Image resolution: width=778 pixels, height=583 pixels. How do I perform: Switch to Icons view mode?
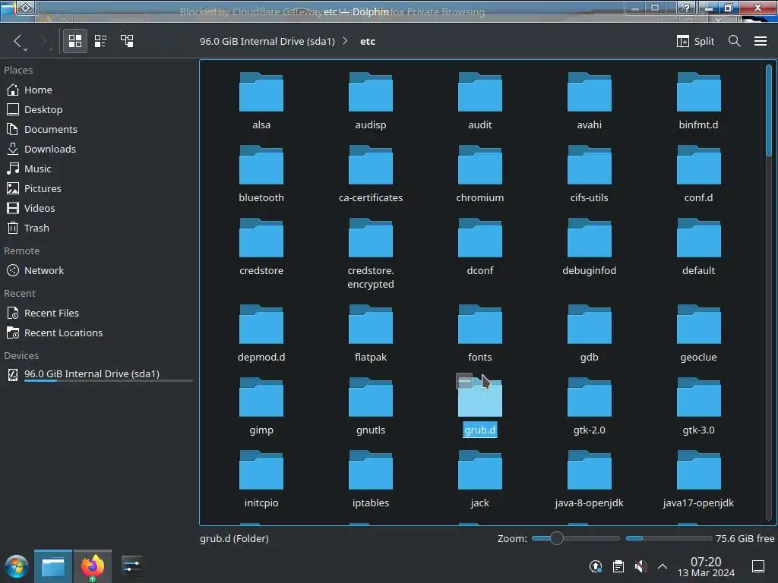(x=75, y=41)
